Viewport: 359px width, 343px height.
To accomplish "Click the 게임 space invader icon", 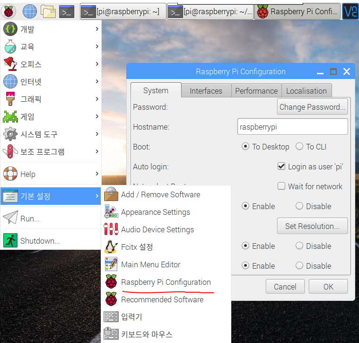I will click(x=10, y=116).
